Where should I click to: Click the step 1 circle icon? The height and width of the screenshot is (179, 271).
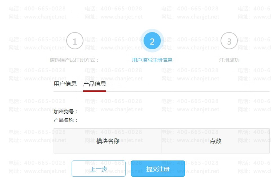point(75,41)
